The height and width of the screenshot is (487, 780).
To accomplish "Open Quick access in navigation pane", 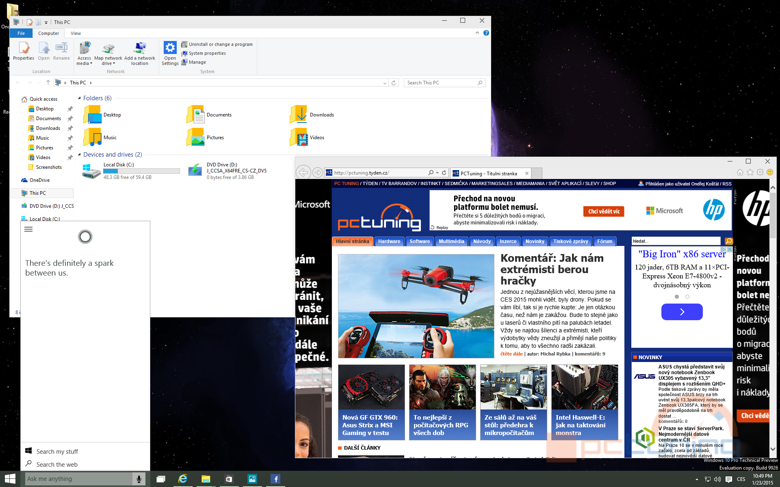I will [43, 99].
